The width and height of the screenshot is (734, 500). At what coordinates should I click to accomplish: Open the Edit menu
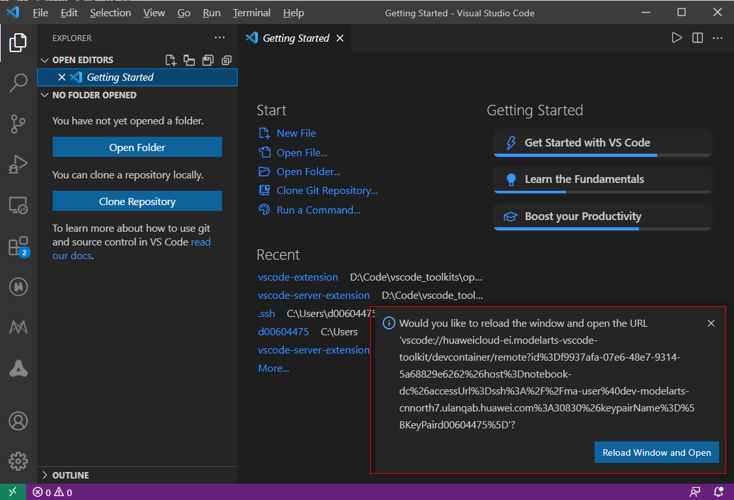coord(69,13)
